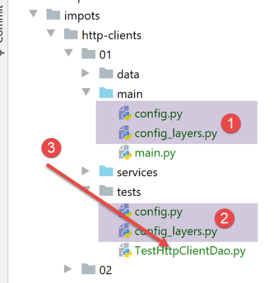
Task: Collapse the impots folder arrow
Action: [33, 14]
